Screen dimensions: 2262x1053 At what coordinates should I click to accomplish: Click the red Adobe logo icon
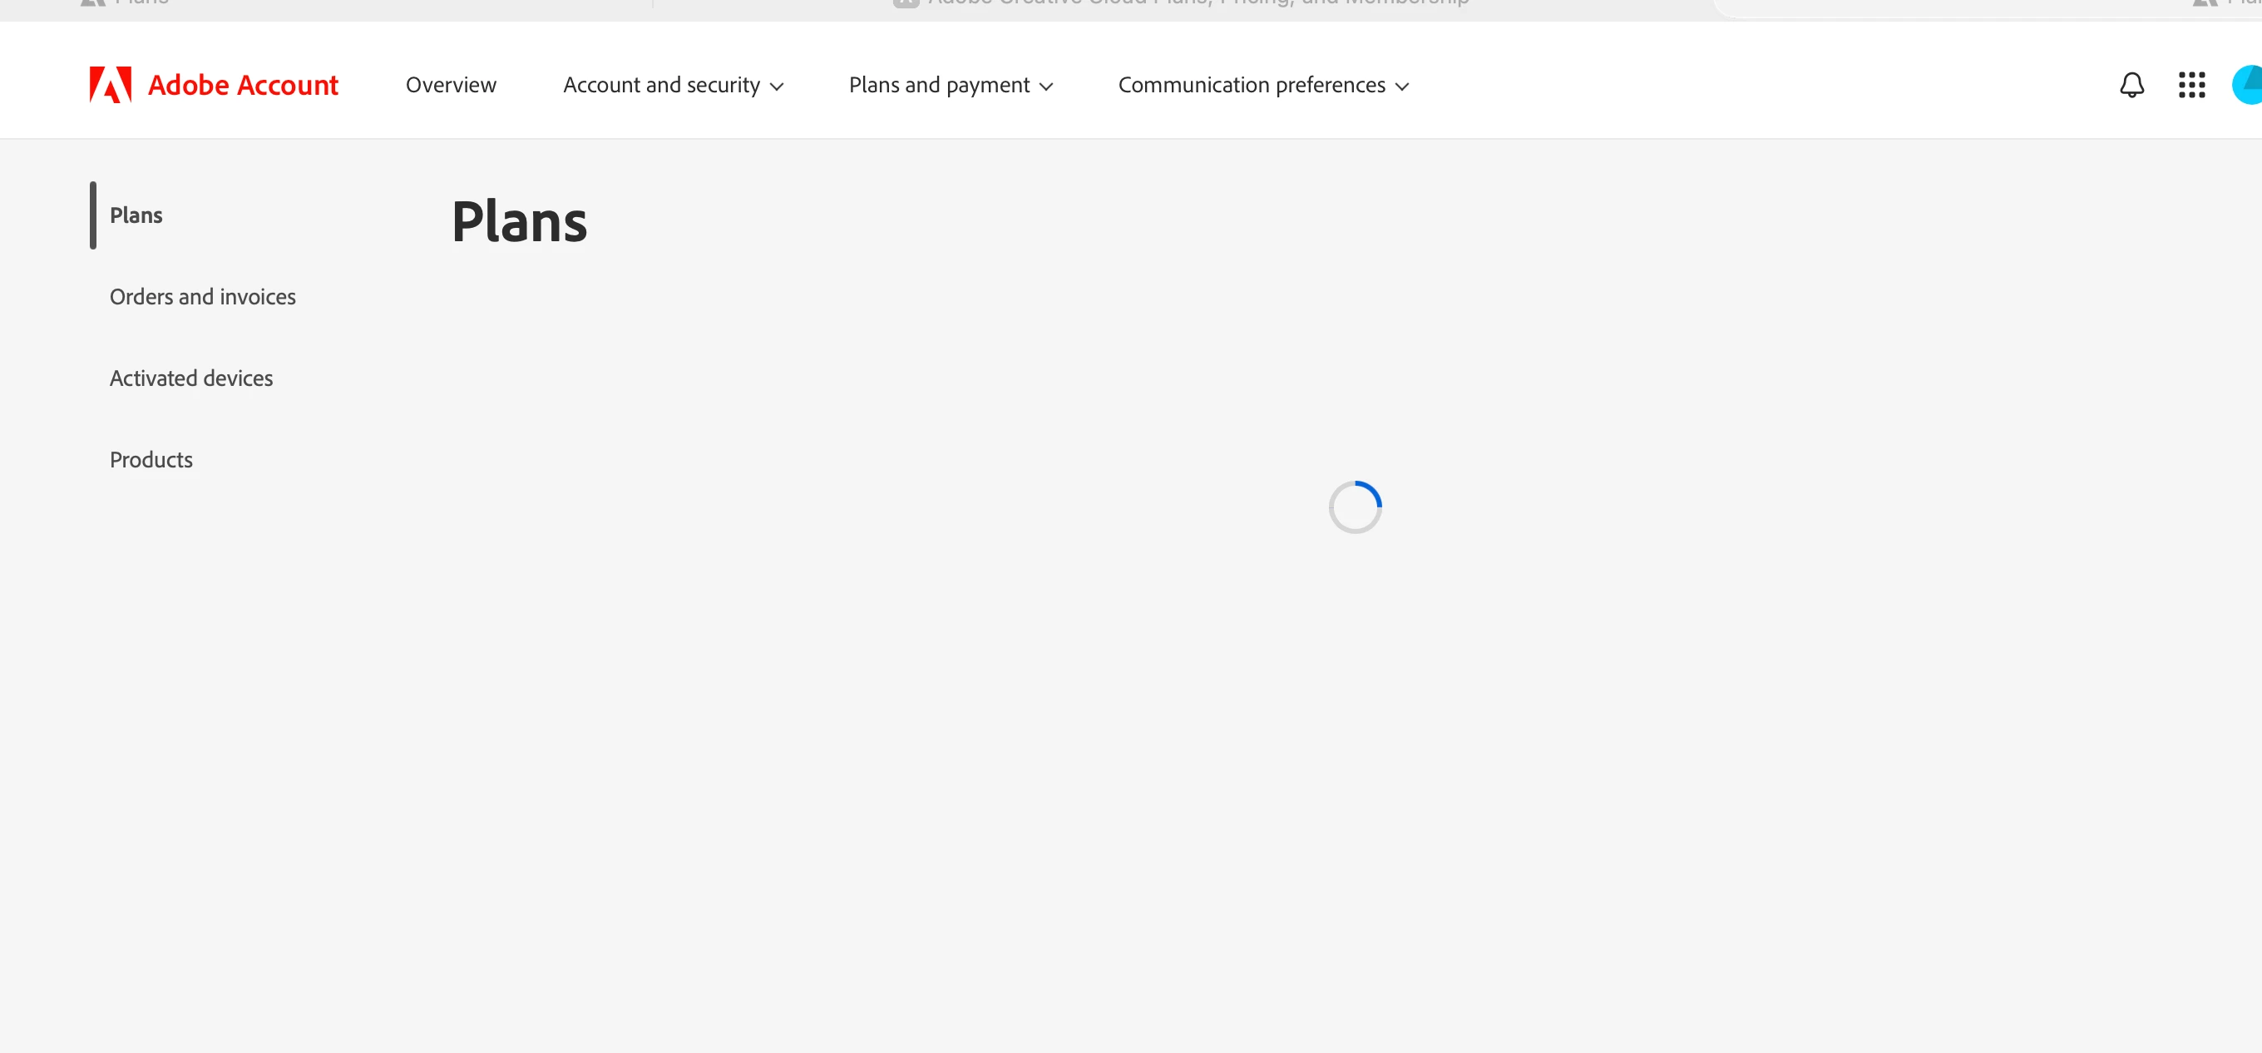111,85
